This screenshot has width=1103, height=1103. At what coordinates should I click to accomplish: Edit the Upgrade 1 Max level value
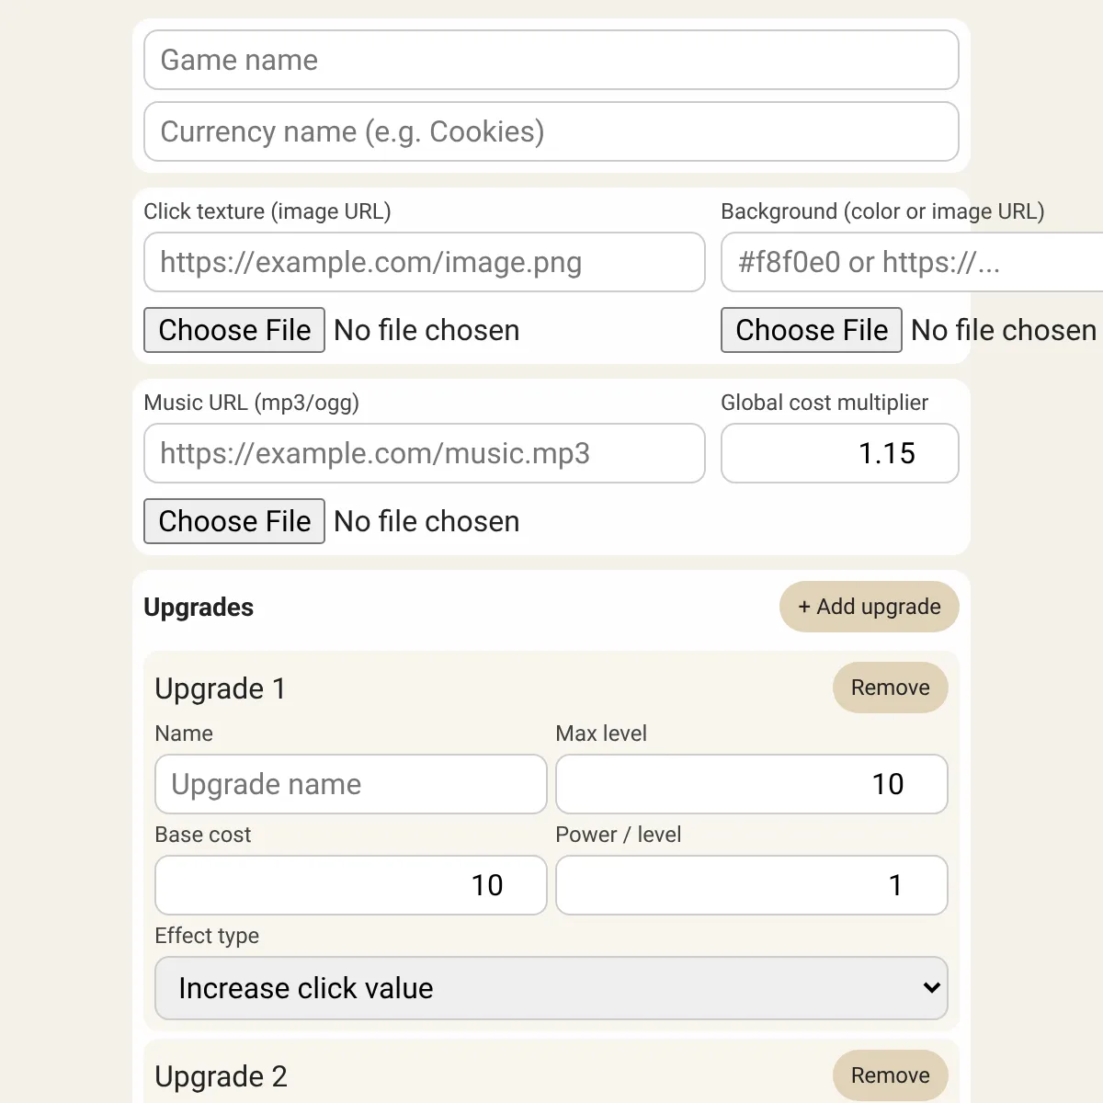(x=752, y=784)
